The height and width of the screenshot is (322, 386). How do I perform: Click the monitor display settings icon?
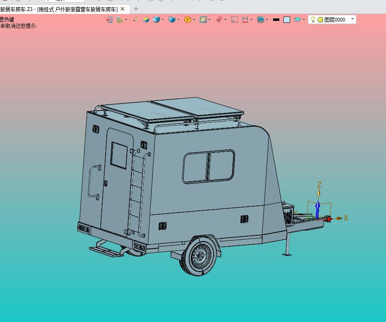261,19
